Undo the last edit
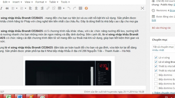This screenshot has height=98, width=175. point(69,8)
